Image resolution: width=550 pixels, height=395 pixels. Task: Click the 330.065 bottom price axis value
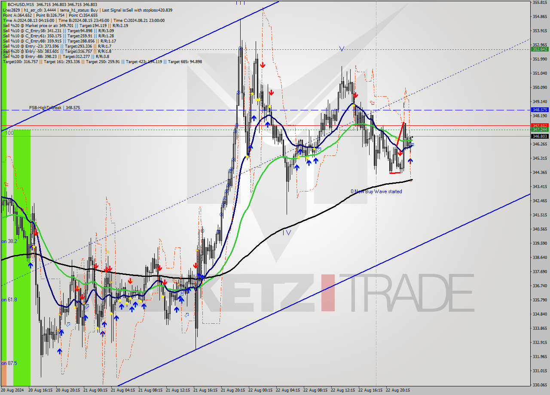pos(540,385)
